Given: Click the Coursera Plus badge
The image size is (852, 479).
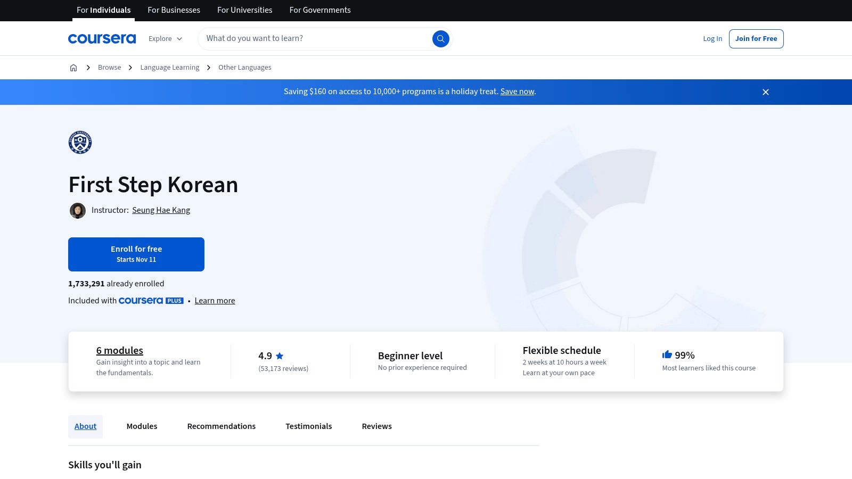Looking at the screenshot, I should 151,301.
